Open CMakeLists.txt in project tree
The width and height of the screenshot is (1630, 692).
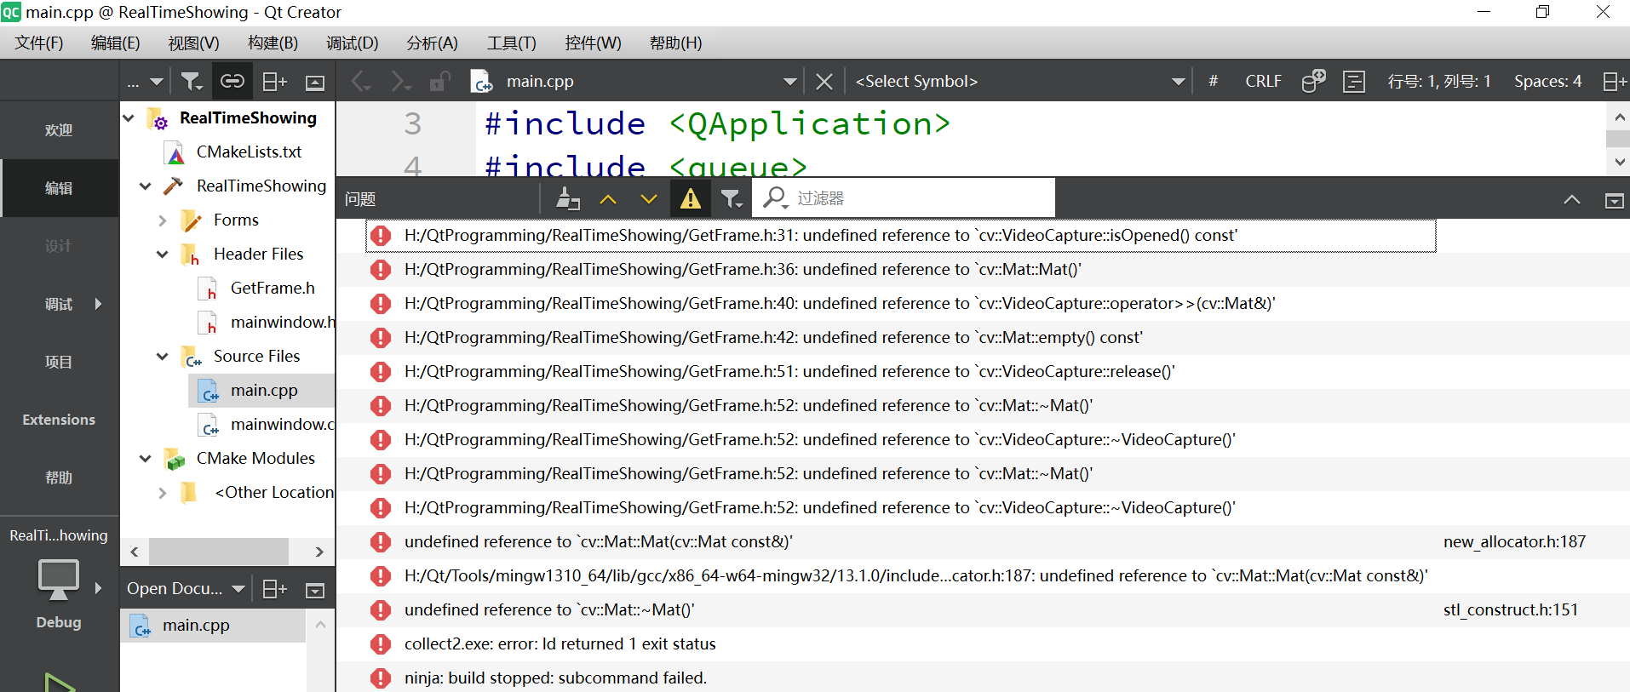(x=249, y=152)
